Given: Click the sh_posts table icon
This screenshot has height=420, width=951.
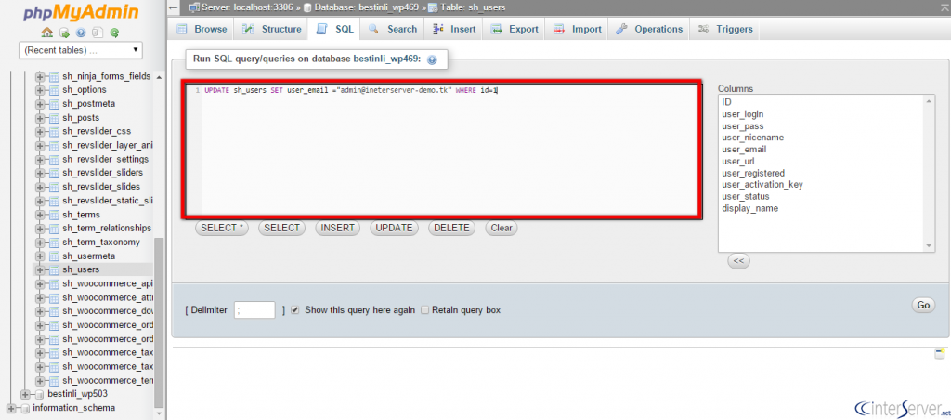Looking at the screenshot, I should [x=54, y=118].
